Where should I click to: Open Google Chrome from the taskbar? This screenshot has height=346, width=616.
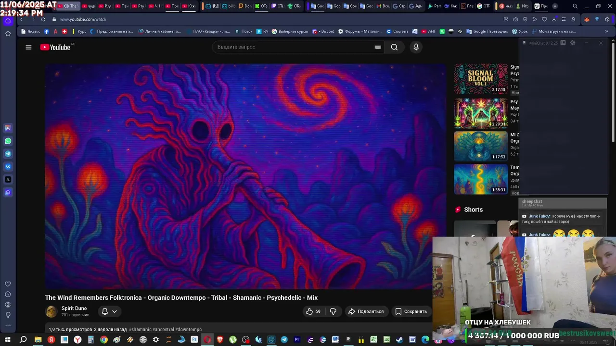point(103,340)
